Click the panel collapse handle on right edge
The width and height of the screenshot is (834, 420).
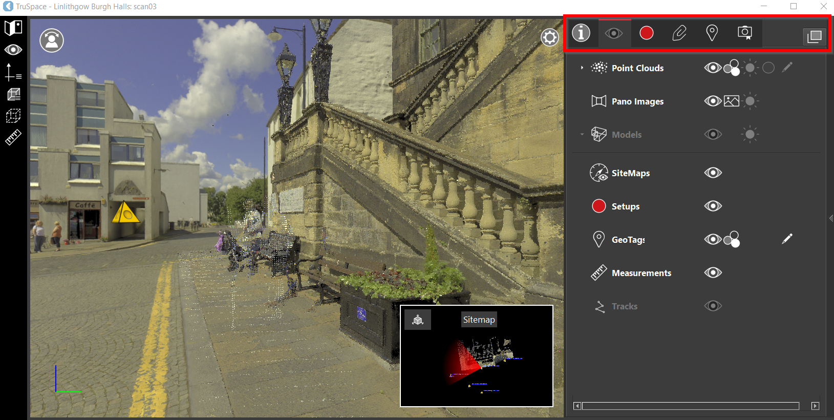click(831, 218)
